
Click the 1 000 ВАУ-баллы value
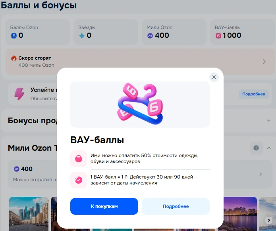click(x=232, y=35)
